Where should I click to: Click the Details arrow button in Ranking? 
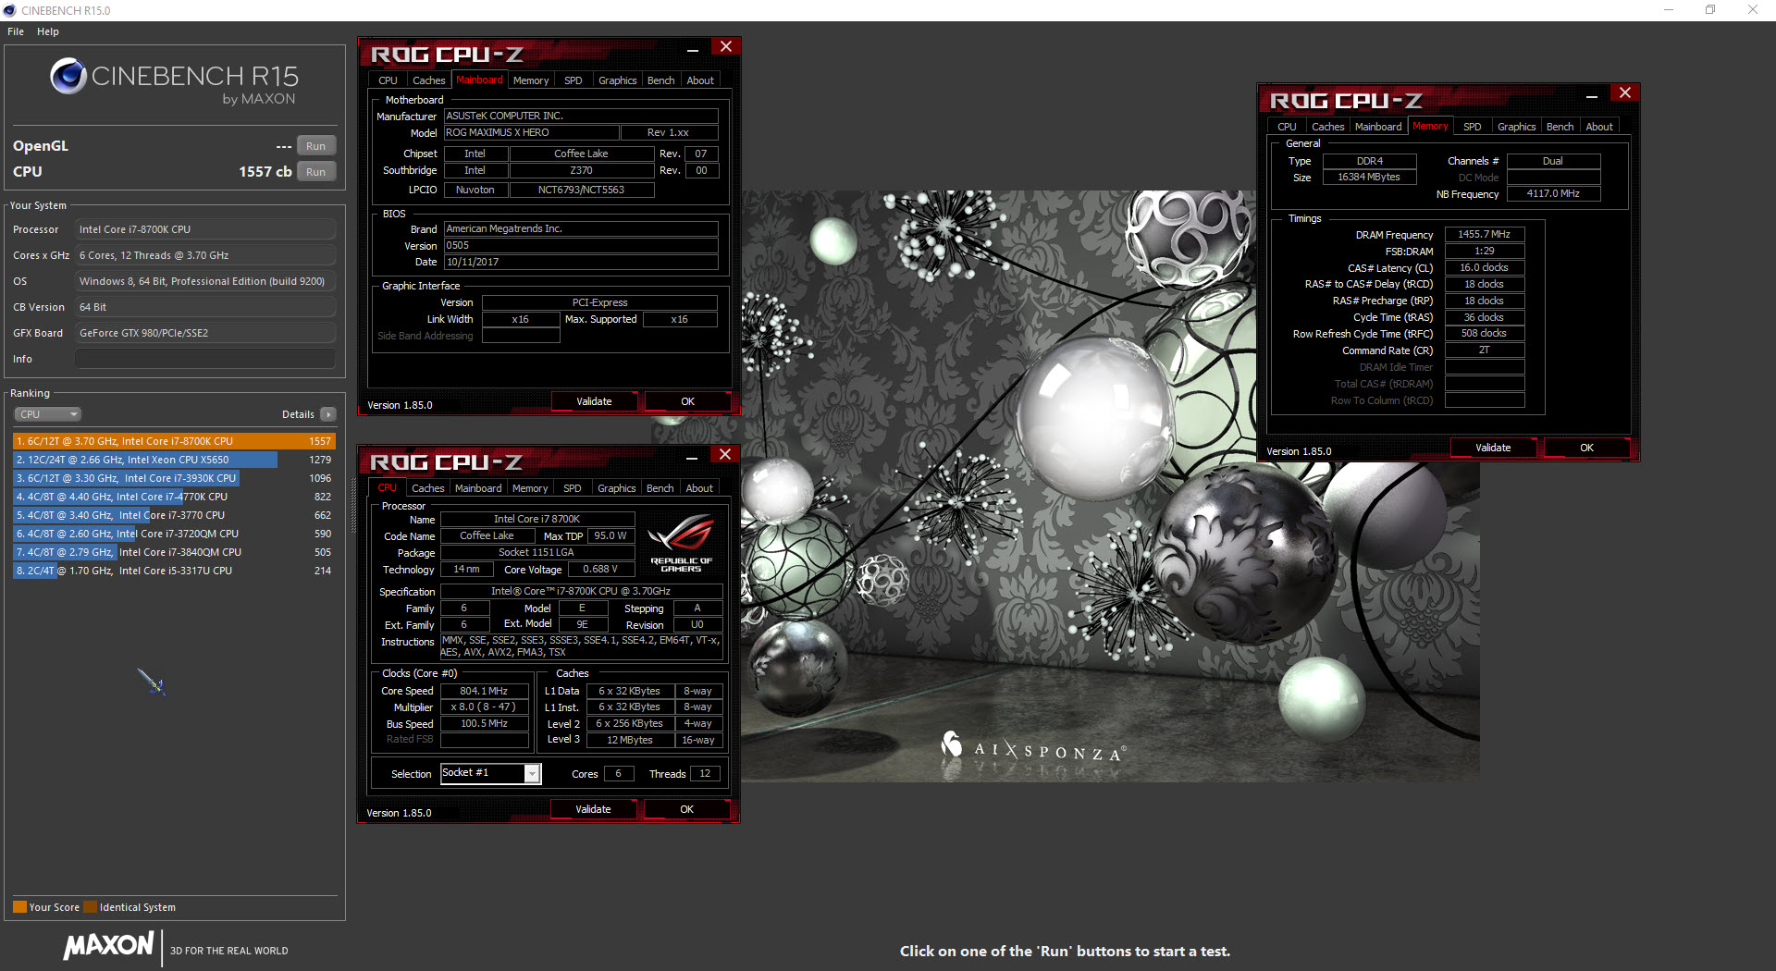click(x=328, y=414)
